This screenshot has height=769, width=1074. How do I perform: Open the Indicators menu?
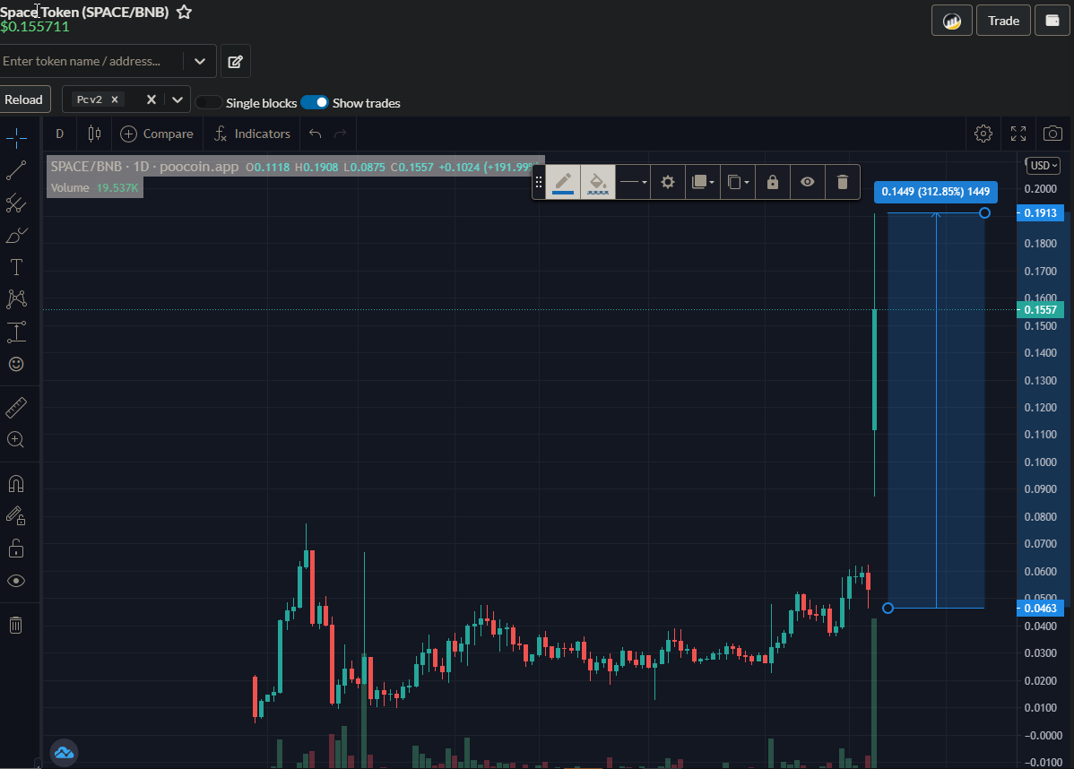click(x=251, y=133)
